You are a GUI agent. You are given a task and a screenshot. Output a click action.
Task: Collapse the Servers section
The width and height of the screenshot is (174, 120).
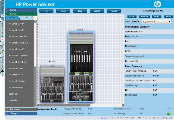[x=21, y=14]
